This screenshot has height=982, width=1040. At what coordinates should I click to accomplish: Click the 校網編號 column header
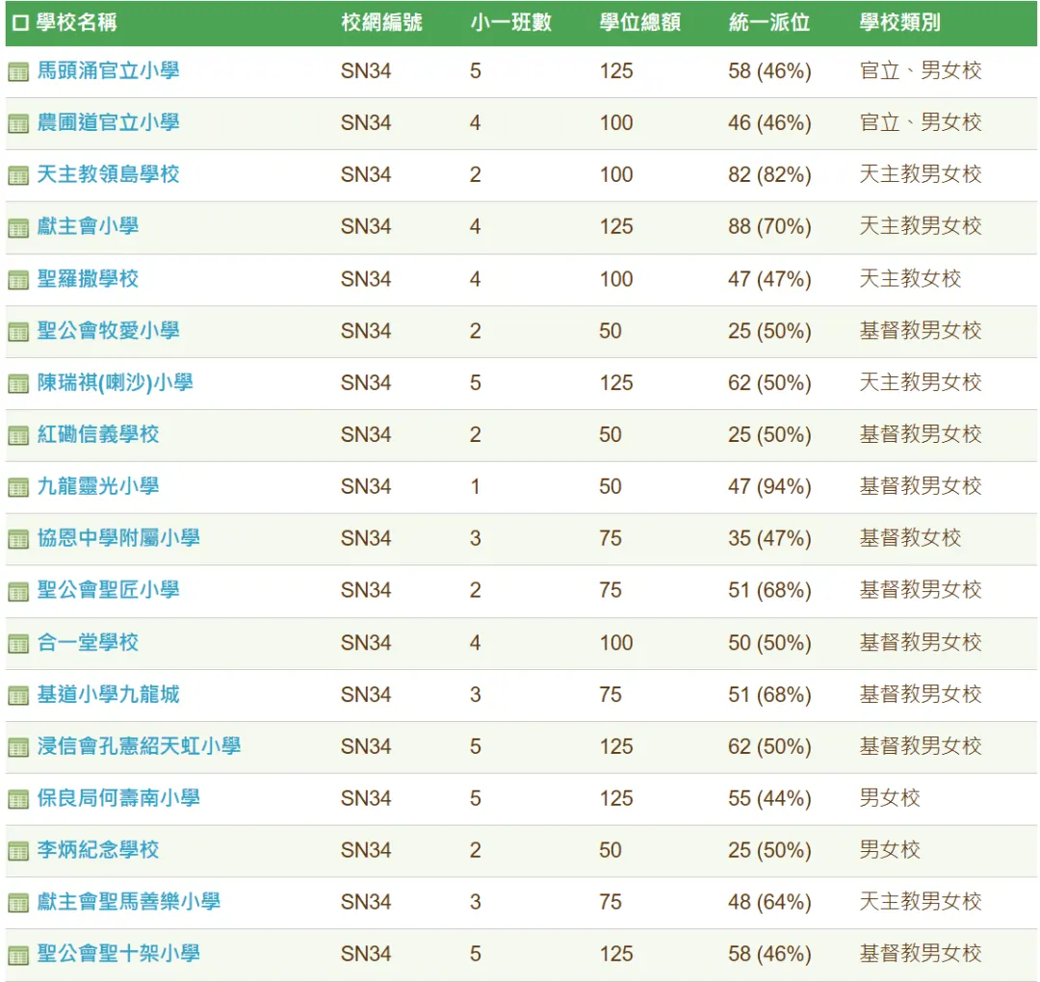(381, 22)
